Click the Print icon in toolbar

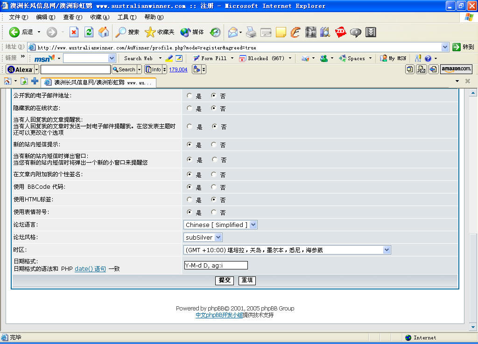pyautogui.click(x=251, y=32)
